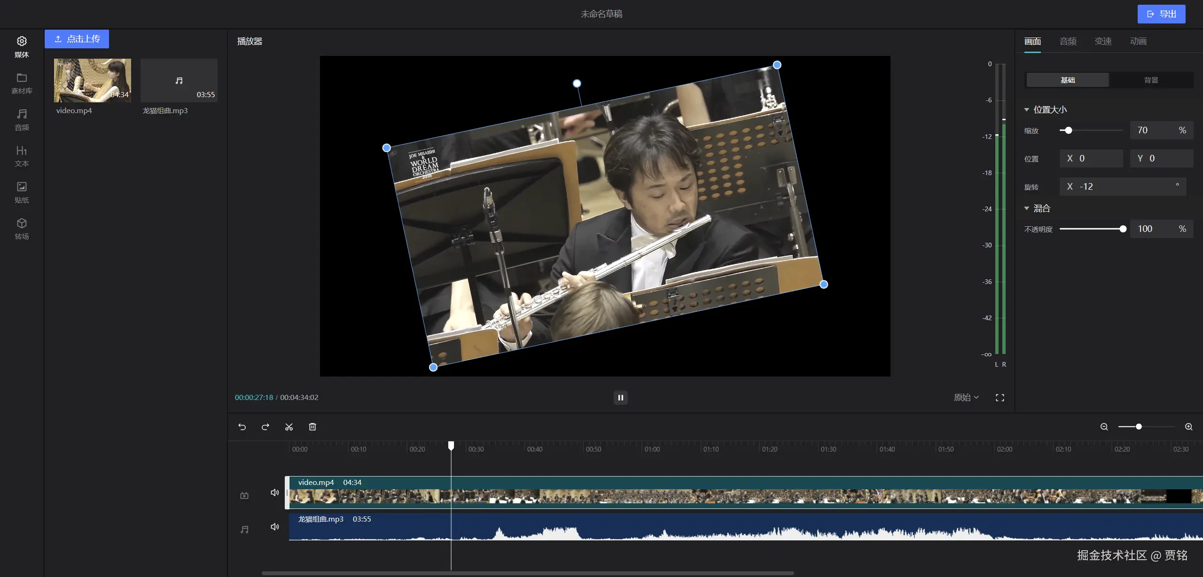Open the 文本 text panel

point(22,156)
